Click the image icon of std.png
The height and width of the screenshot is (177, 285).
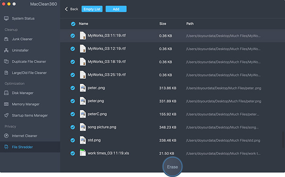pos(83,140)
